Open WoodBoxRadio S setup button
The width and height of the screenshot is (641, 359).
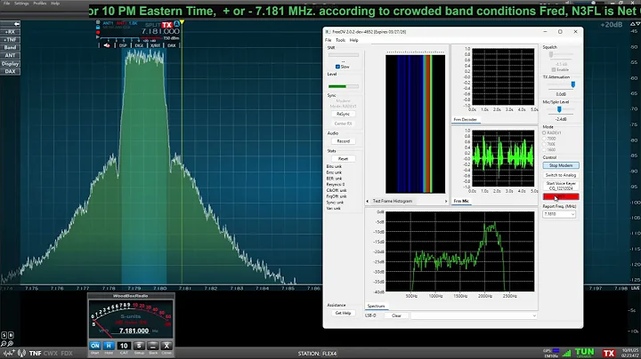tap(139, 346)
